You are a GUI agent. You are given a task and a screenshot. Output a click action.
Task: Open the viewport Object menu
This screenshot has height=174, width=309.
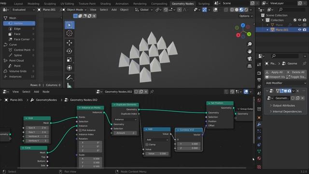(124, 10)
